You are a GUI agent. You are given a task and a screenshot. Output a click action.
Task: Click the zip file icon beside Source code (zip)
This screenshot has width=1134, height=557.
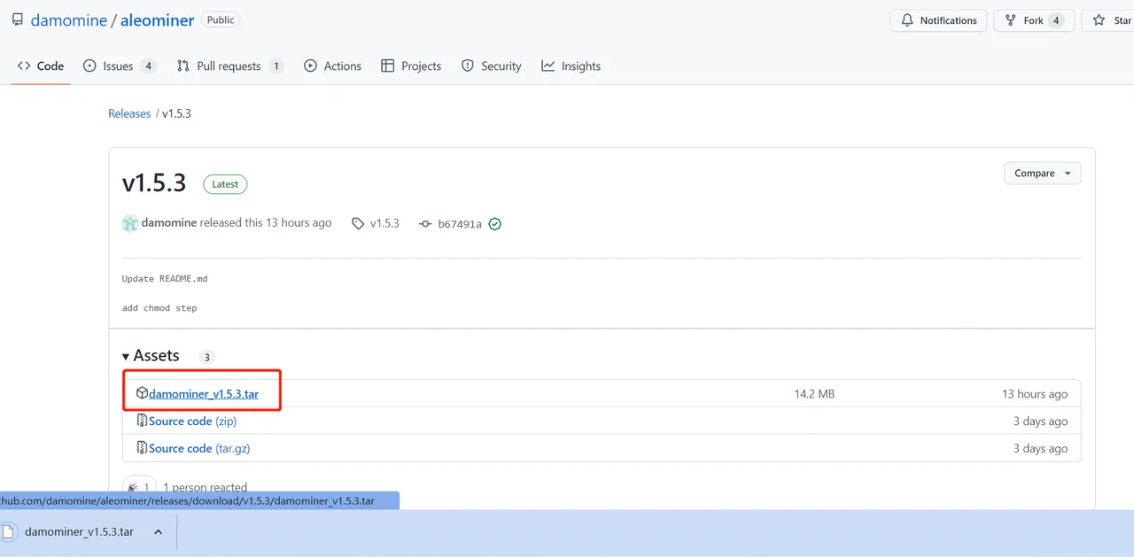point(142,421)
